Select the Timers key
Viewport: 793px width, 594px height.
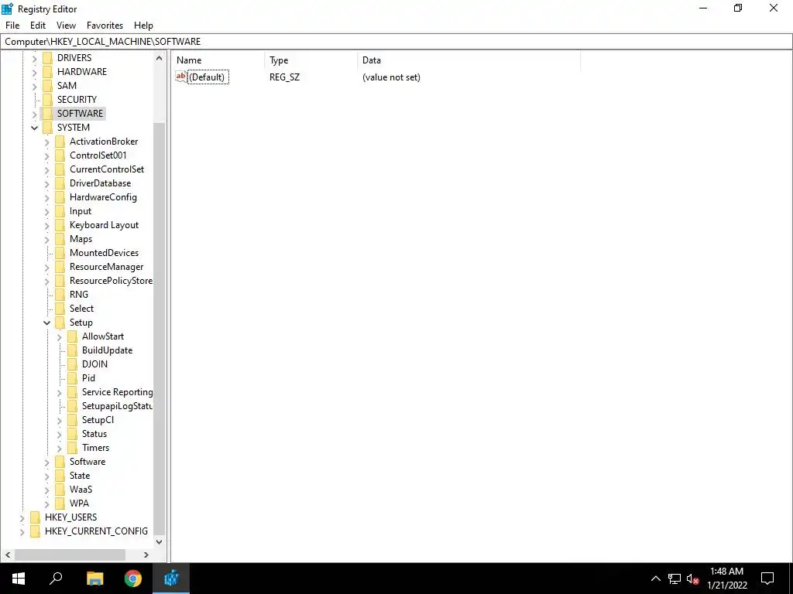[95, 448]
